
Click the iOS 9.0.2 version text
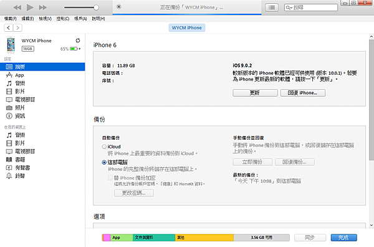pos(242,65)
